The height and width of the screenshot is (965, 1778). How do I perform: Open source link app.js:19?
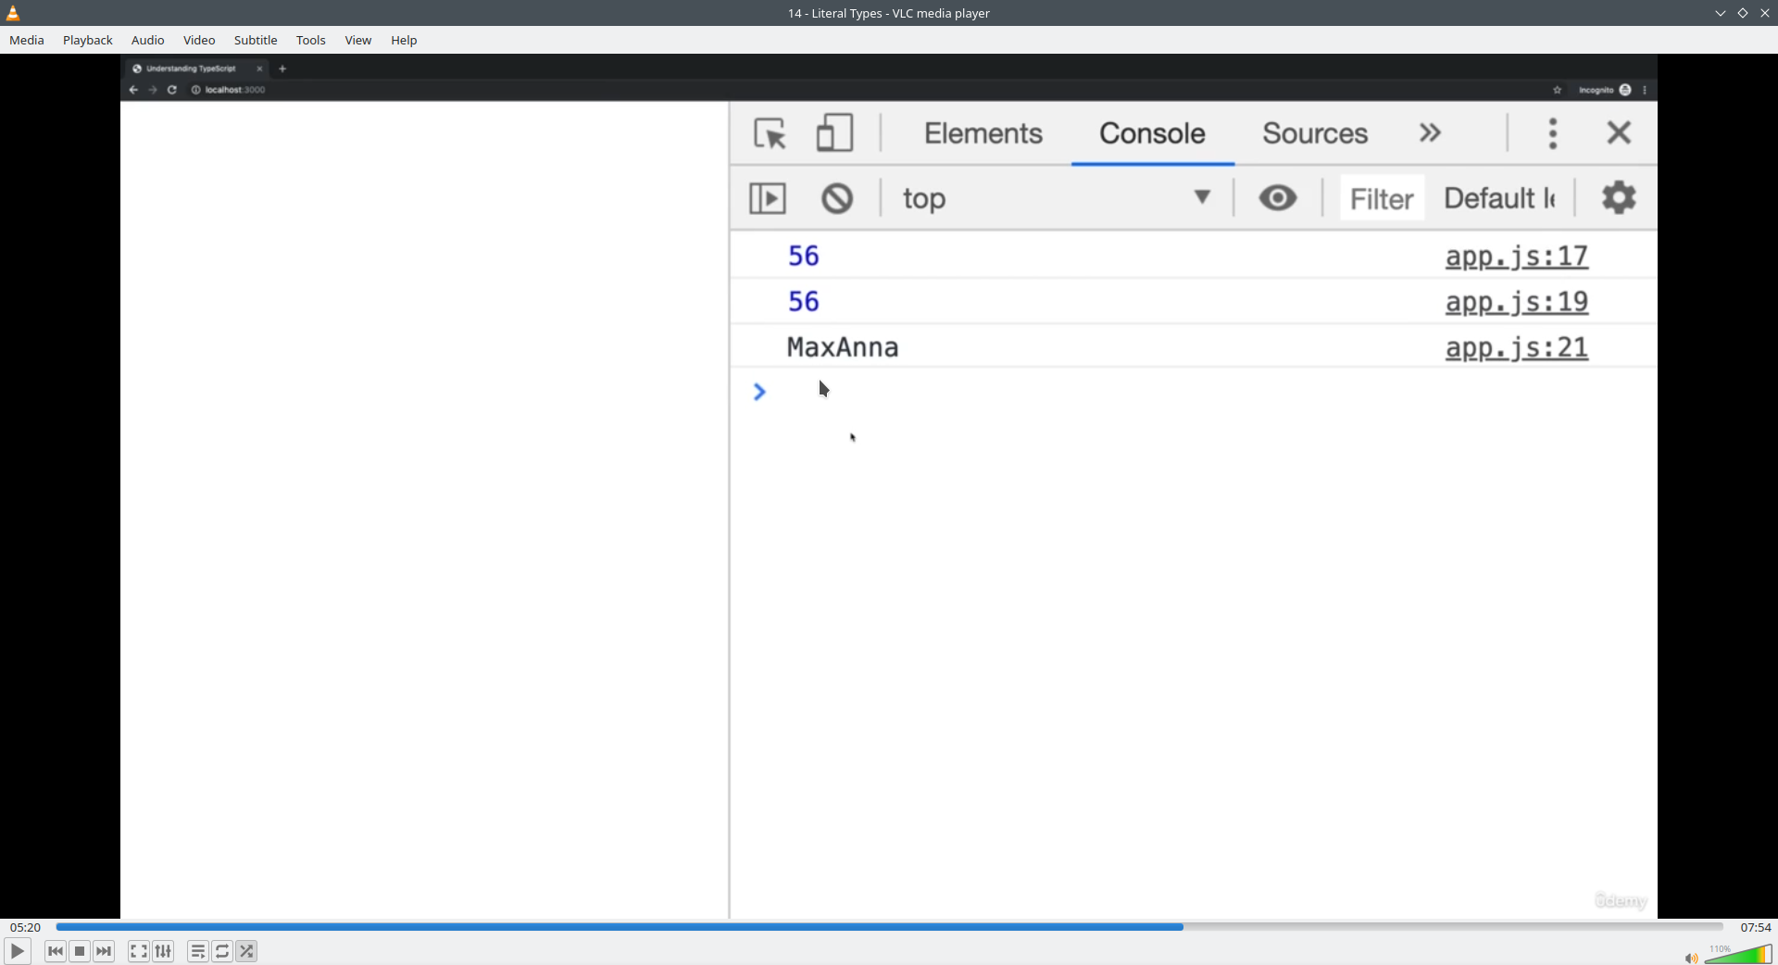tap(1517, 302)
